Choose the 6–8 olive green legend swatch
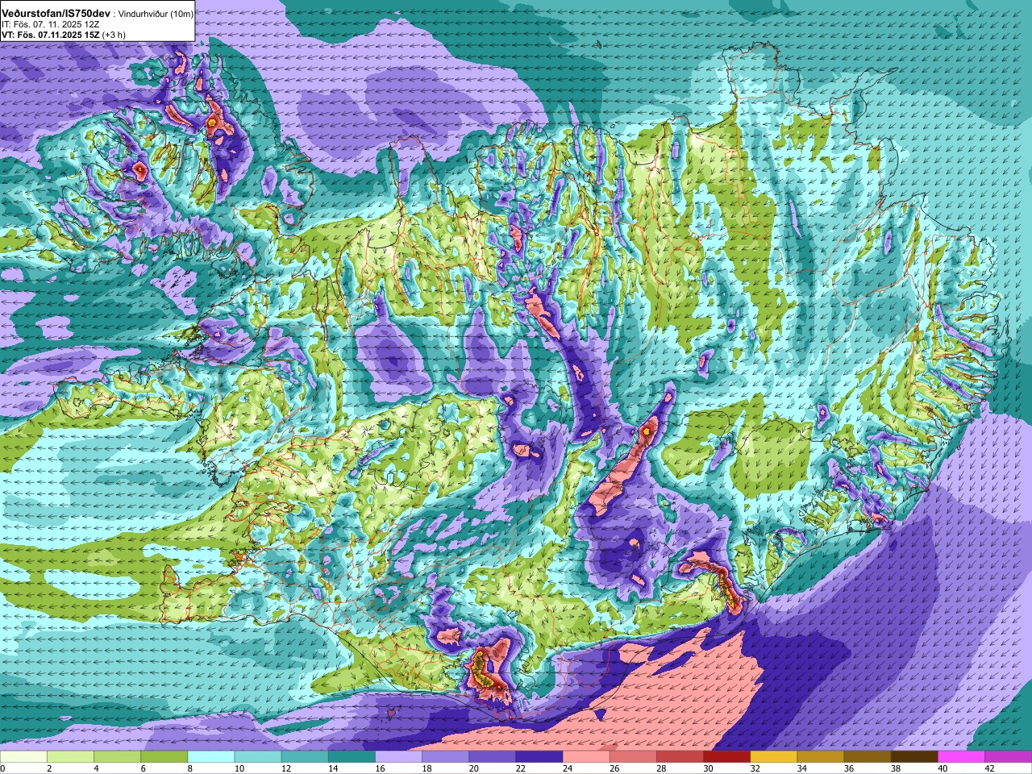 (164, 757)
